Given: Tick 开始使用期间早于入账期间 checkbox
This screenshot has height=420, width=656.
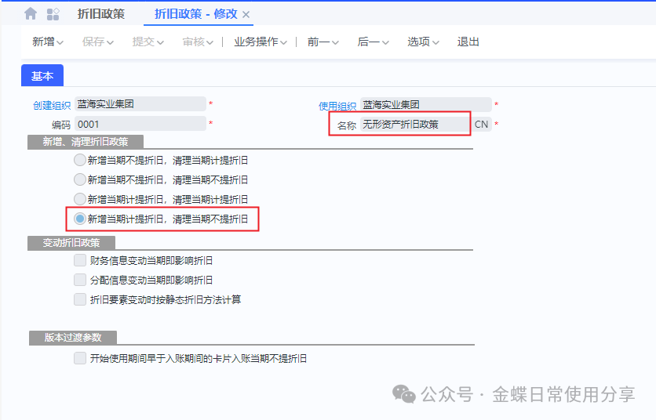Looking at the screenshot, I should [79, 358].
